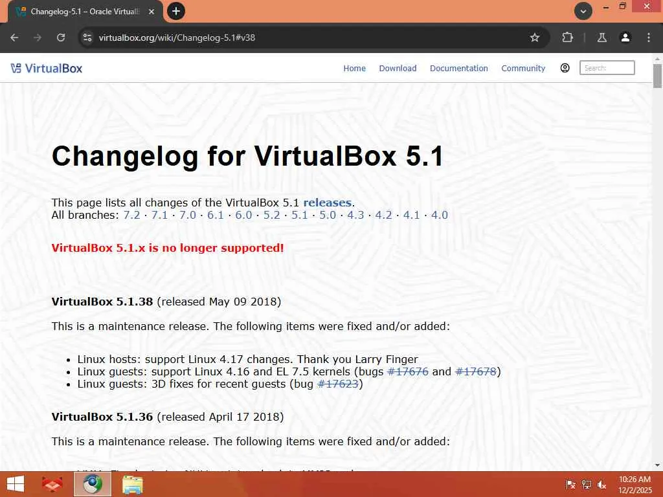Open the 4.1 branch changelog
The width and height of the screenshot is (663, 497).
[411, 215]
